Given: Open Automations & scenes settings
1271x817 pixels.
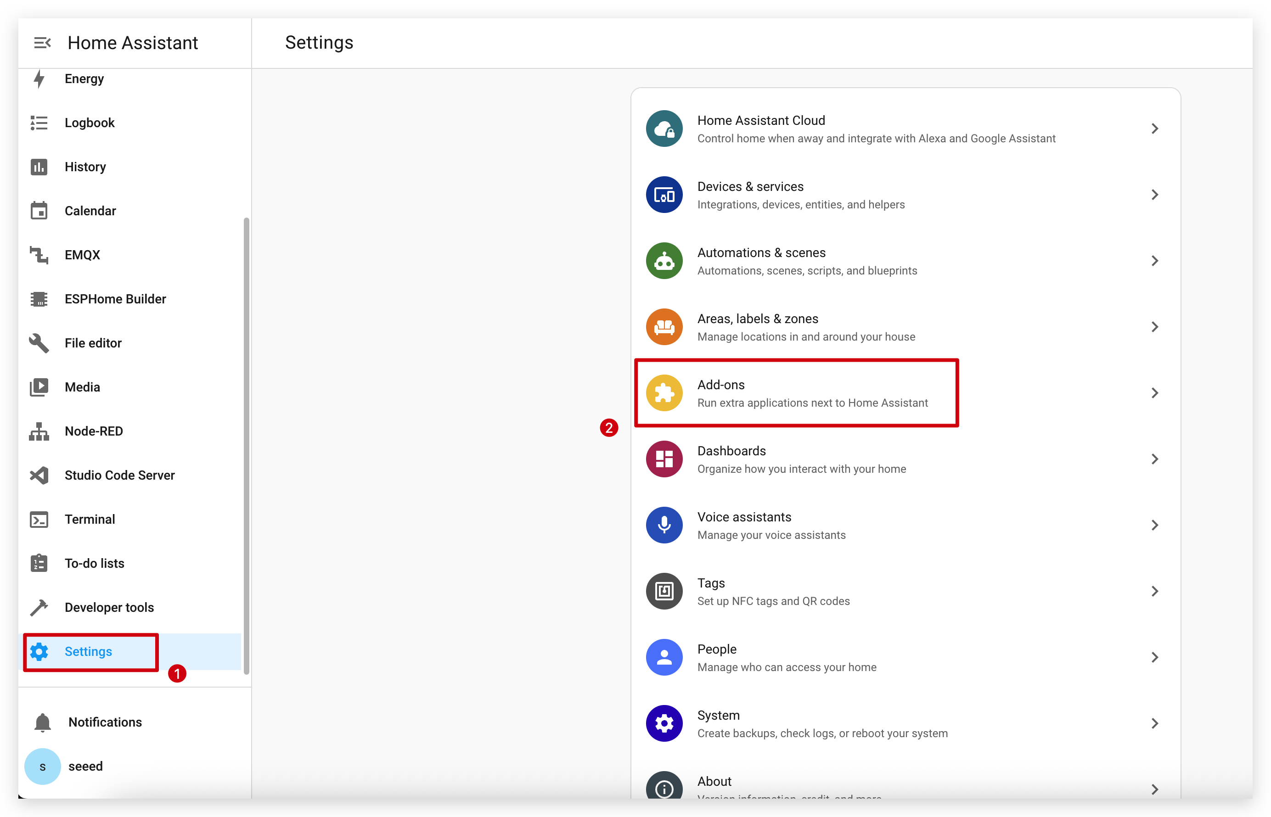Looking at the screenshot, I should click(905, 261).
